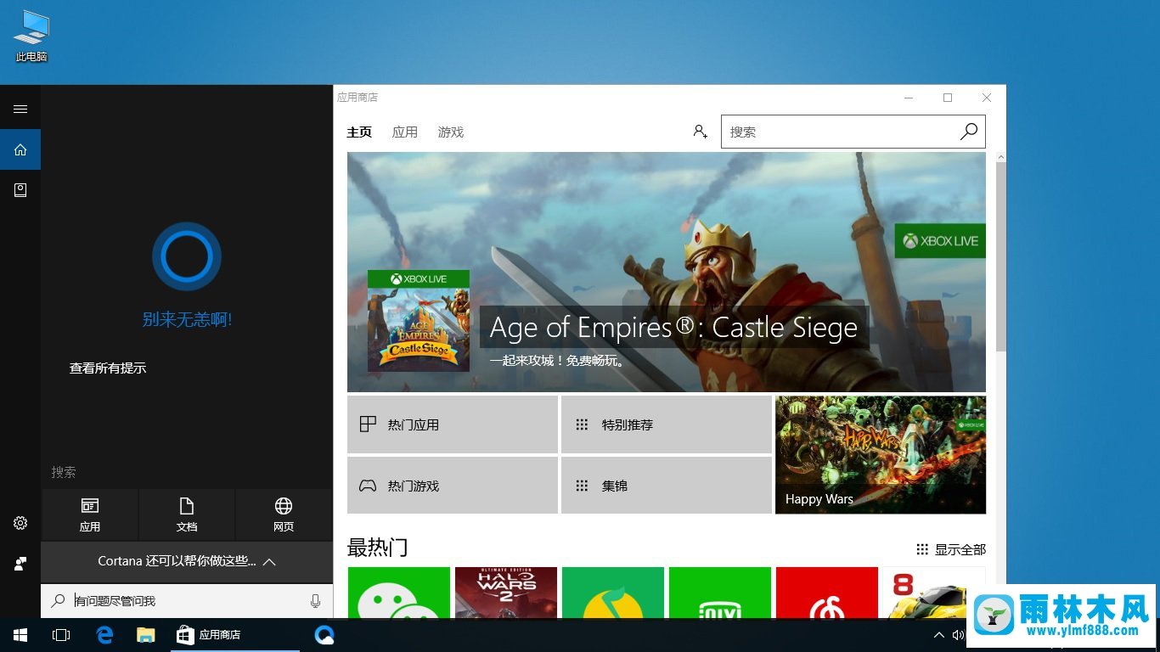Click the Store vertical scrollbar thumb
This screenshot has width=1160, height=652.
[1001, 256]
